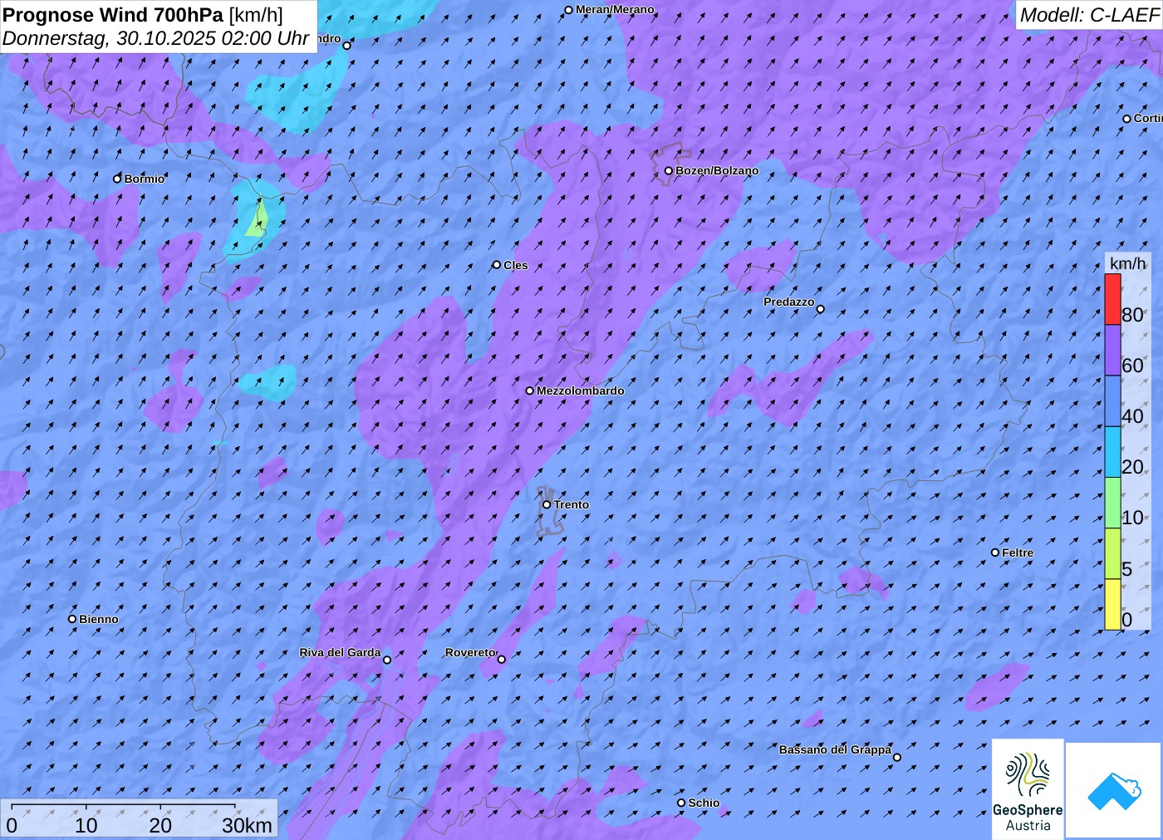This screenshot has width=1163, height=840.
Task: Click the Riva del Garda marker
Action: point(386,660)
